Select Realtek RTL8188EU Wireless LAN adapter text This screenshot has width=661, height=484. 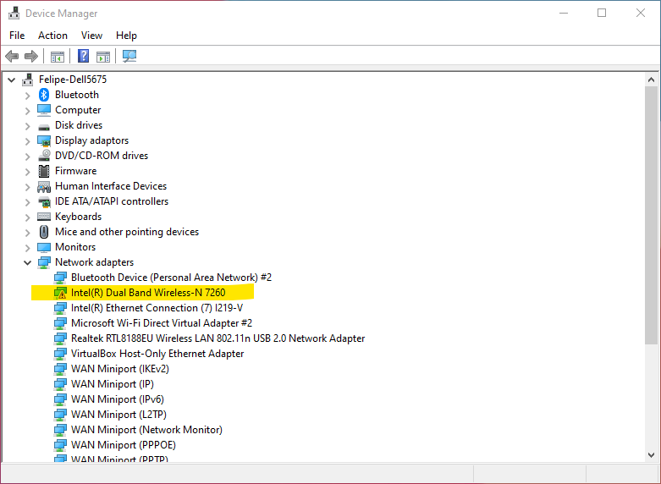click(x=218, y=338)
